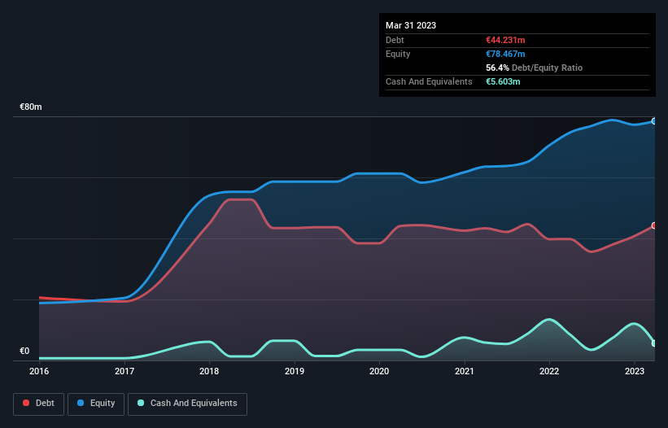
Task: Select the 2018 x-axis label
Action: (x=209, y=371)
